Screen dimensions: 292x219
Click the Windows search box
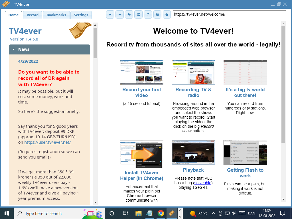59,213
